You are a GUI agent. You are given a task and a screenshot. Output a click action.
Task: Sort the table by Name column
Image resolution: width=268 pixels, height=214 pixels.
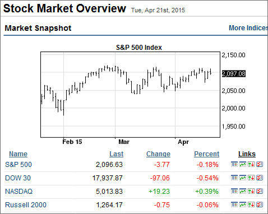[x=18, y=154]
